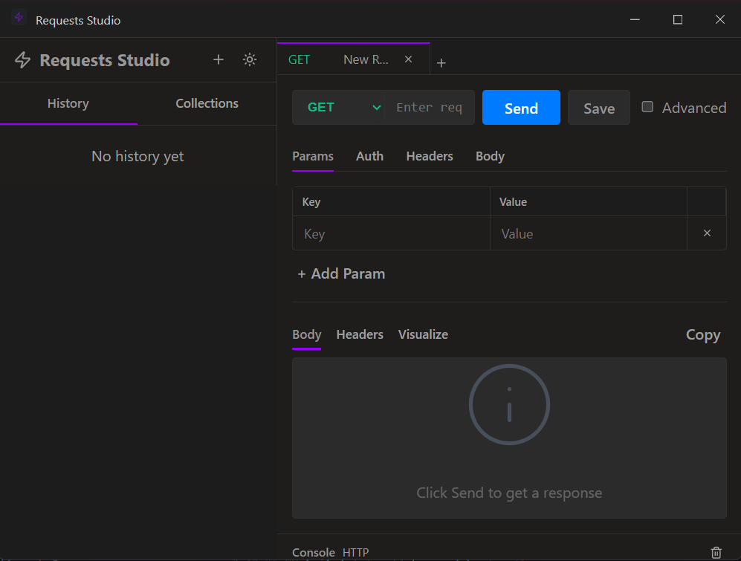Clear the console with the trash icon
This screenshot has width=741, height=561.
tap(716, 553)
